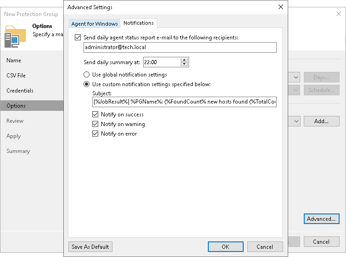This screenshot has height=257, width=346.
Task: Click Cancel in Advanced Settings dialog
Action: coord(265,246)
